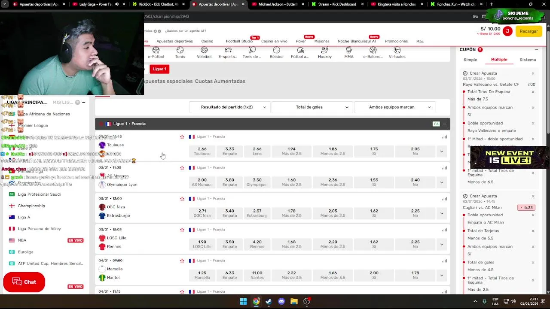Switch coupon to Múltiple tab

pos(499,60)
